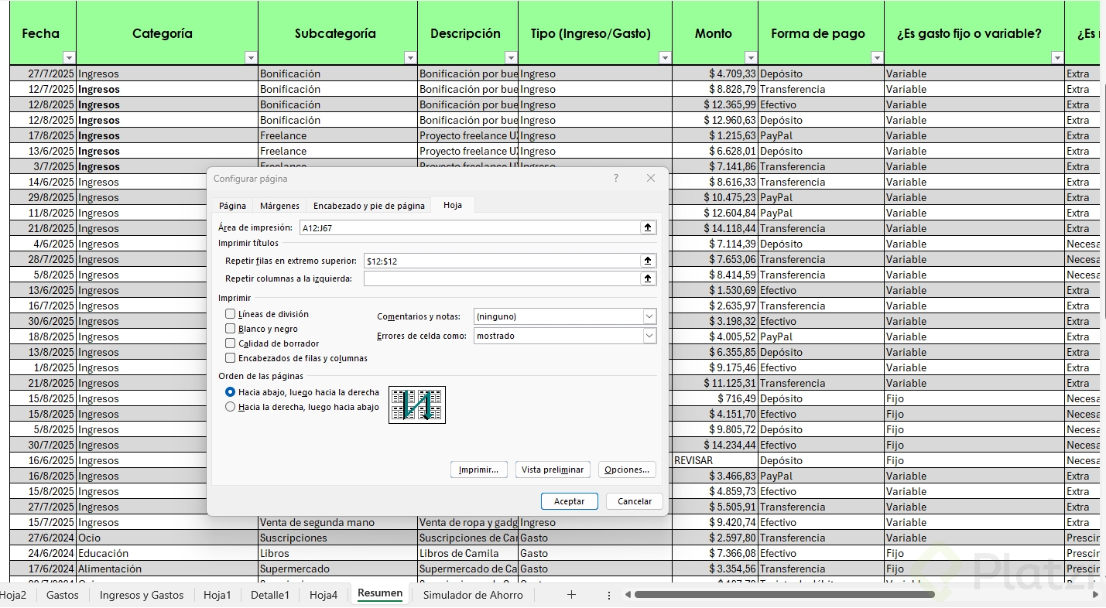Dismiss with the Cancelar button
1106x608 pixels.
pos(635,501)
